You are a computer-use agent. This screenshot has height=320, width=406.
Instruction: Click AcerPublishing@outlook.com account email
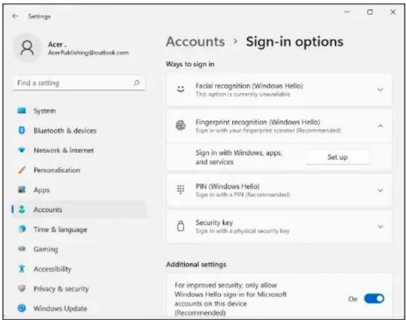pos(88,53)
